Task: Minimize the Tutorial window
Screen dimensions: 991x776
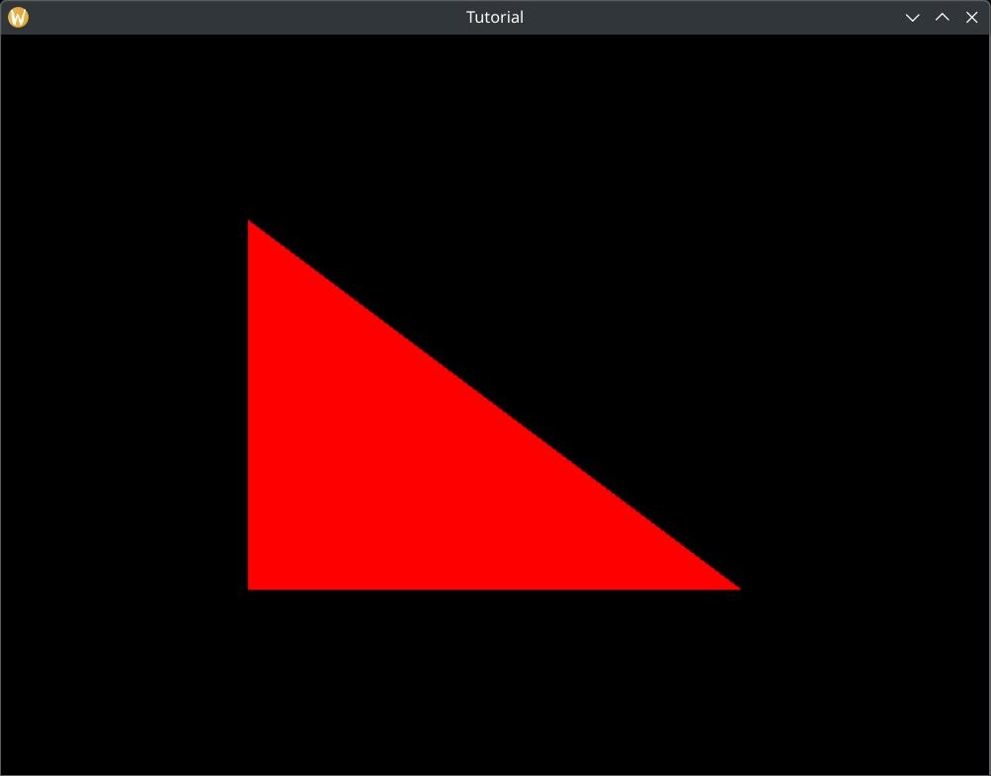Action: coord(913,18)
